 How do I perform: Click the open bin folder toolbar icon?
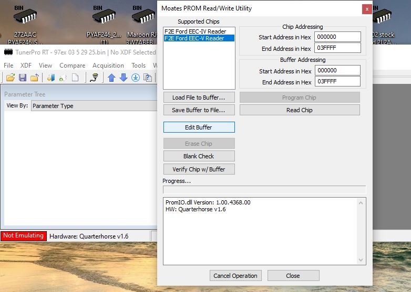tap(10, 78)
